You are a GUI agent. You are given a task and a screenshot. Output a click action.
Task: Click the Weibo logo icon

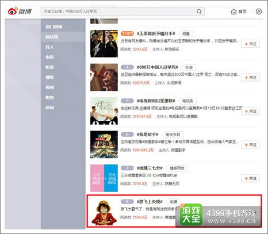pyautogui.click(x=13, y=11)
